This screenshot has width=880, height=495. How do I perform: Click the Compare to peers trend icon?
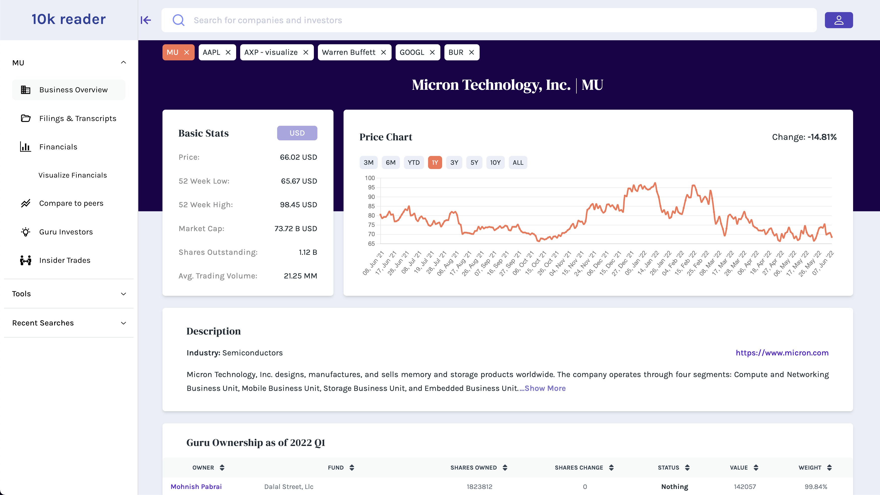(26, 203)
